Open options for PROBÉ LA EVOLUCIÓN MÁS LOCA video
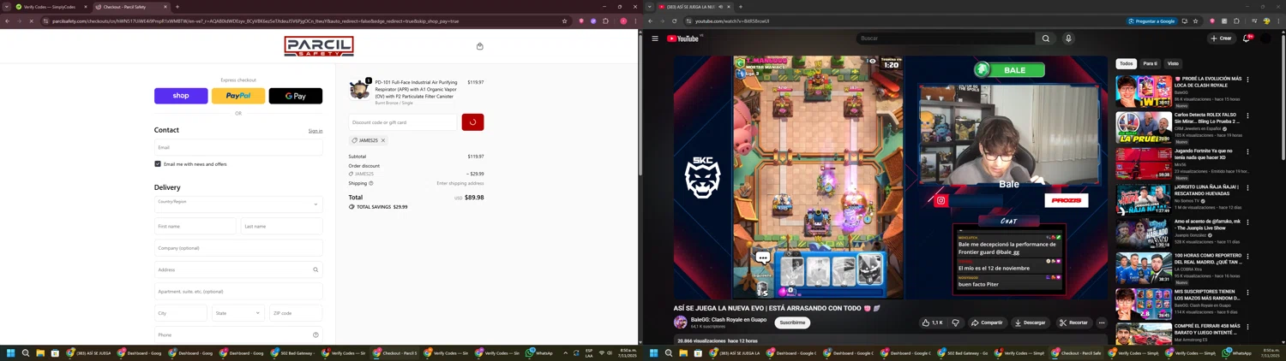This screenshot has height=361, width=1286. pyautogui.click(x=1247, y=80)
